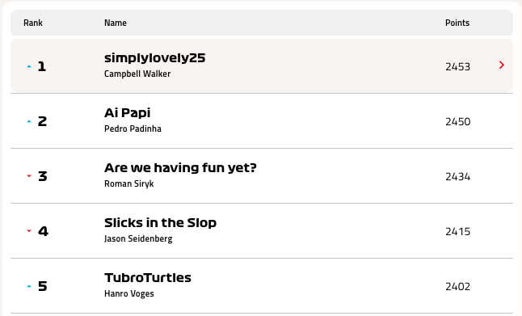Click the blue up arrow next to rank 1
The width and height of the screenshot is (522, 316).
[29, 66]
